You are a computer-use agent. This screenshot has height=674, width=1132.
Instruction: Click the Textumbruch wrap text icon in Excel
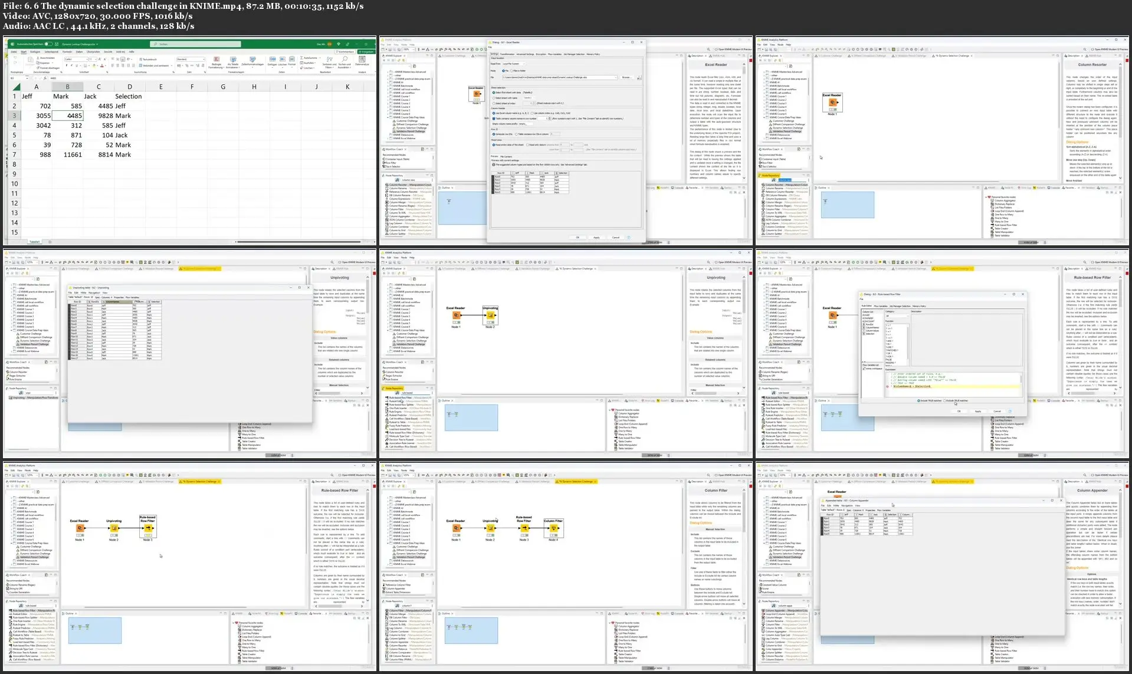click(140, 59)
